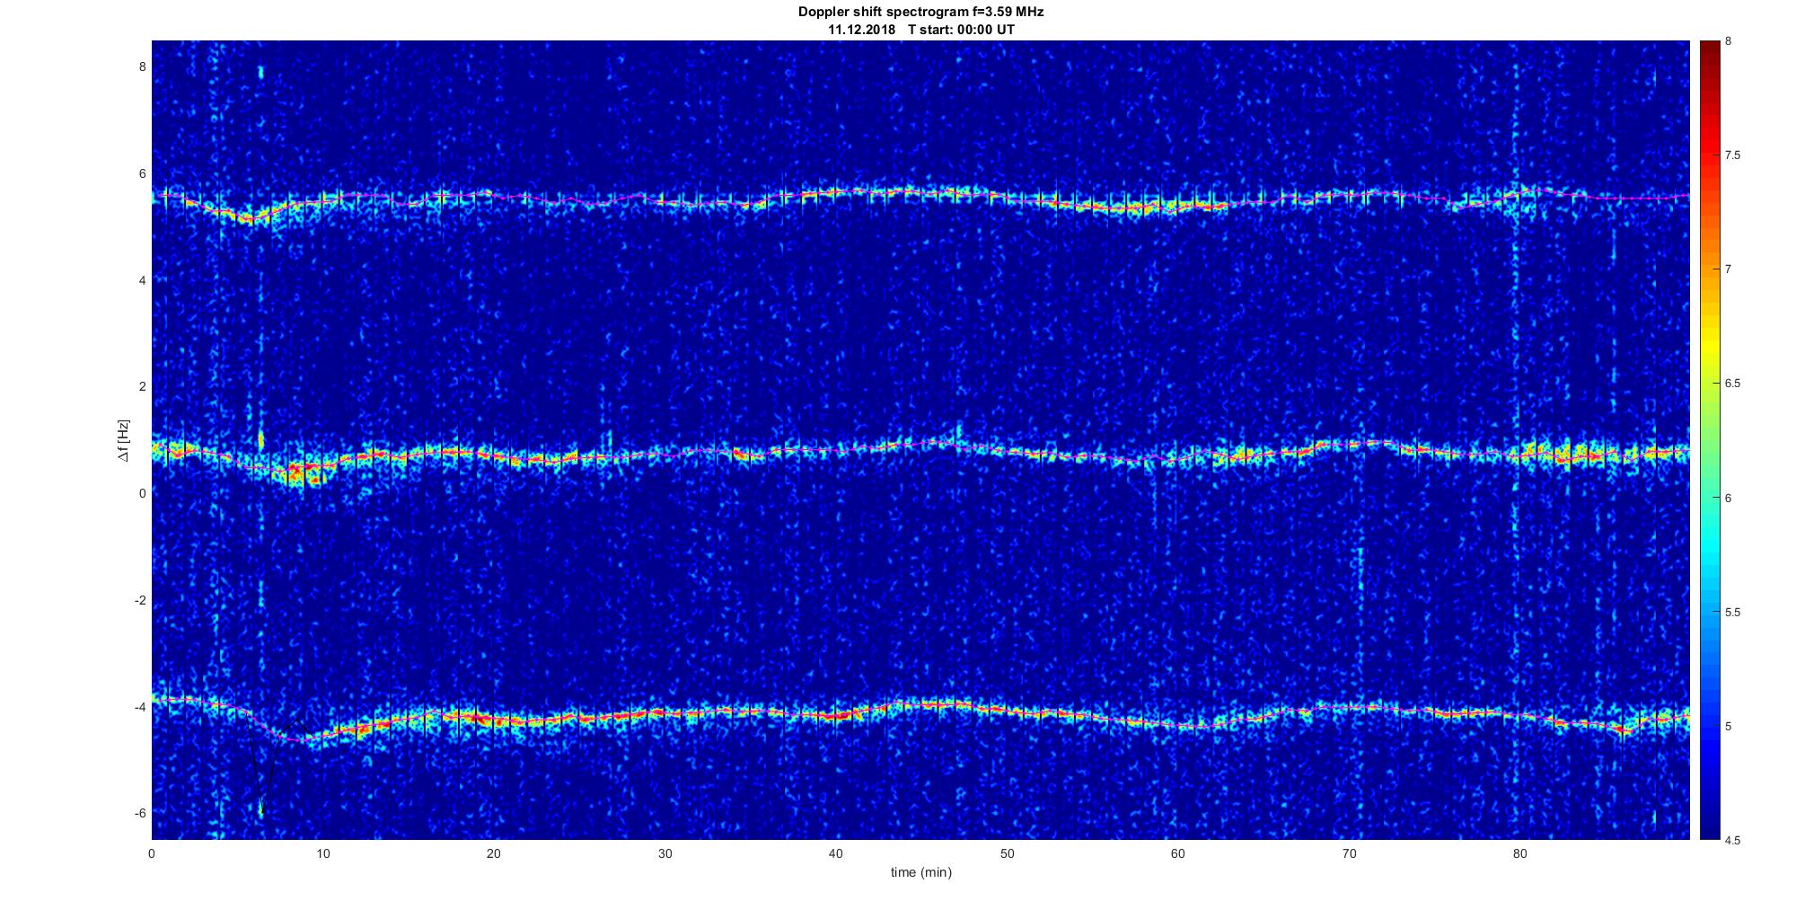Click the colorbar tick label "7.5"
Screen dimensions: 1796x901
[x=1732, y=155]
